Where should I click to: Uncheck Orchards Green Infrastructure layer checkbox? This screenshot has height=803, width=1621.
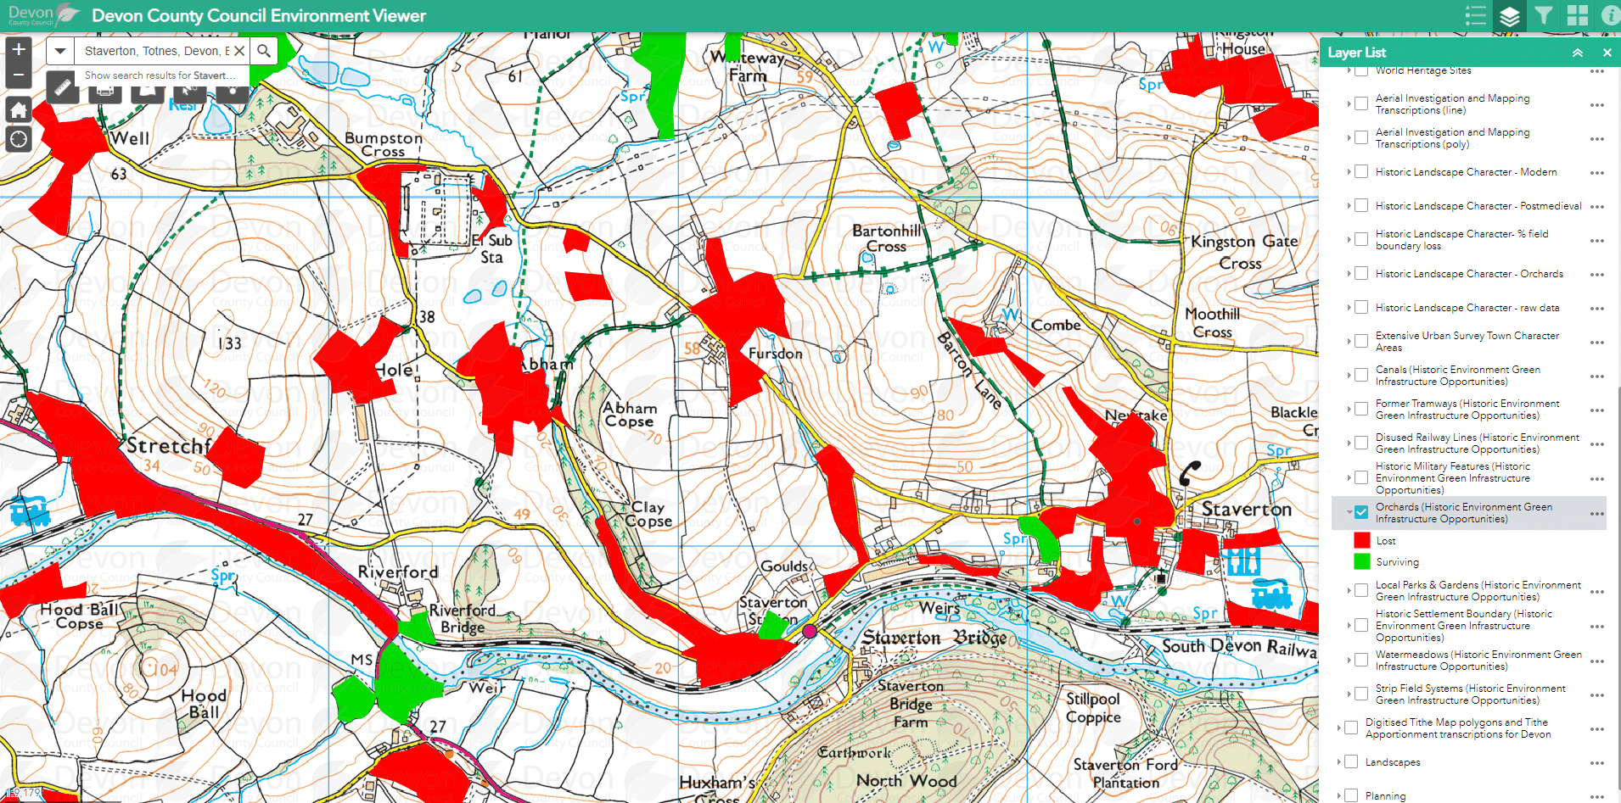point(1361,512)
